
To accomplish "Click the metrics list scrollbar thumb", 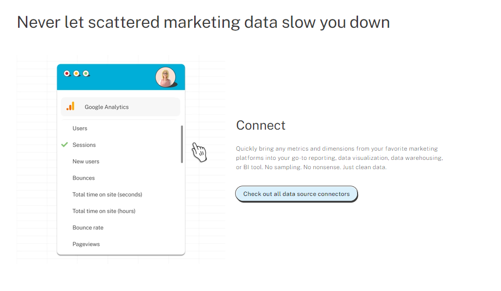I will point(182,144).
